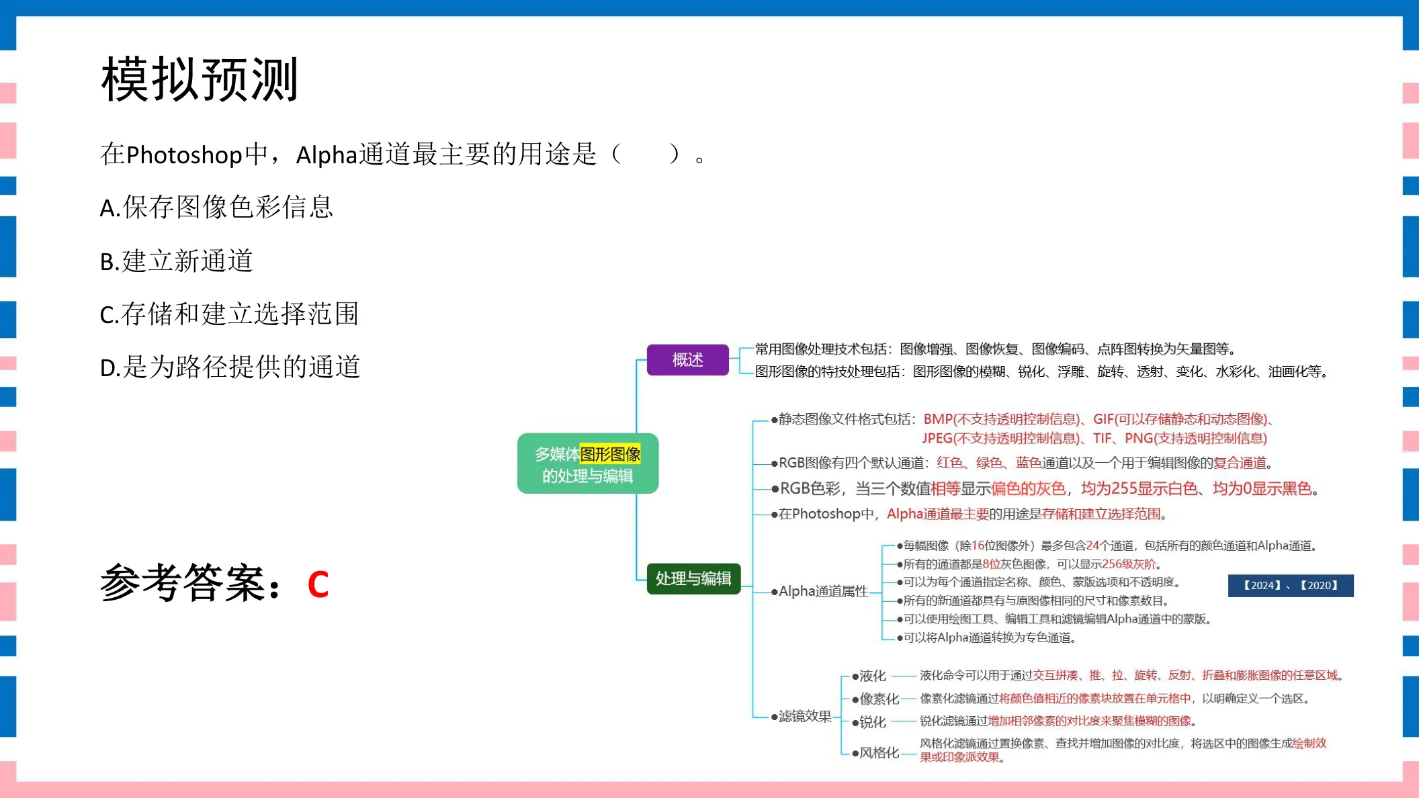Select the 像素化 sub-node
The width and height of the screenshot is (1419, 798).
875,699
